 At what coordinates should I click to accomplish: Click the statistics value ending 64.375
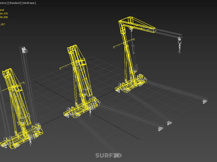pyautogui.click(x=4, y=13)
